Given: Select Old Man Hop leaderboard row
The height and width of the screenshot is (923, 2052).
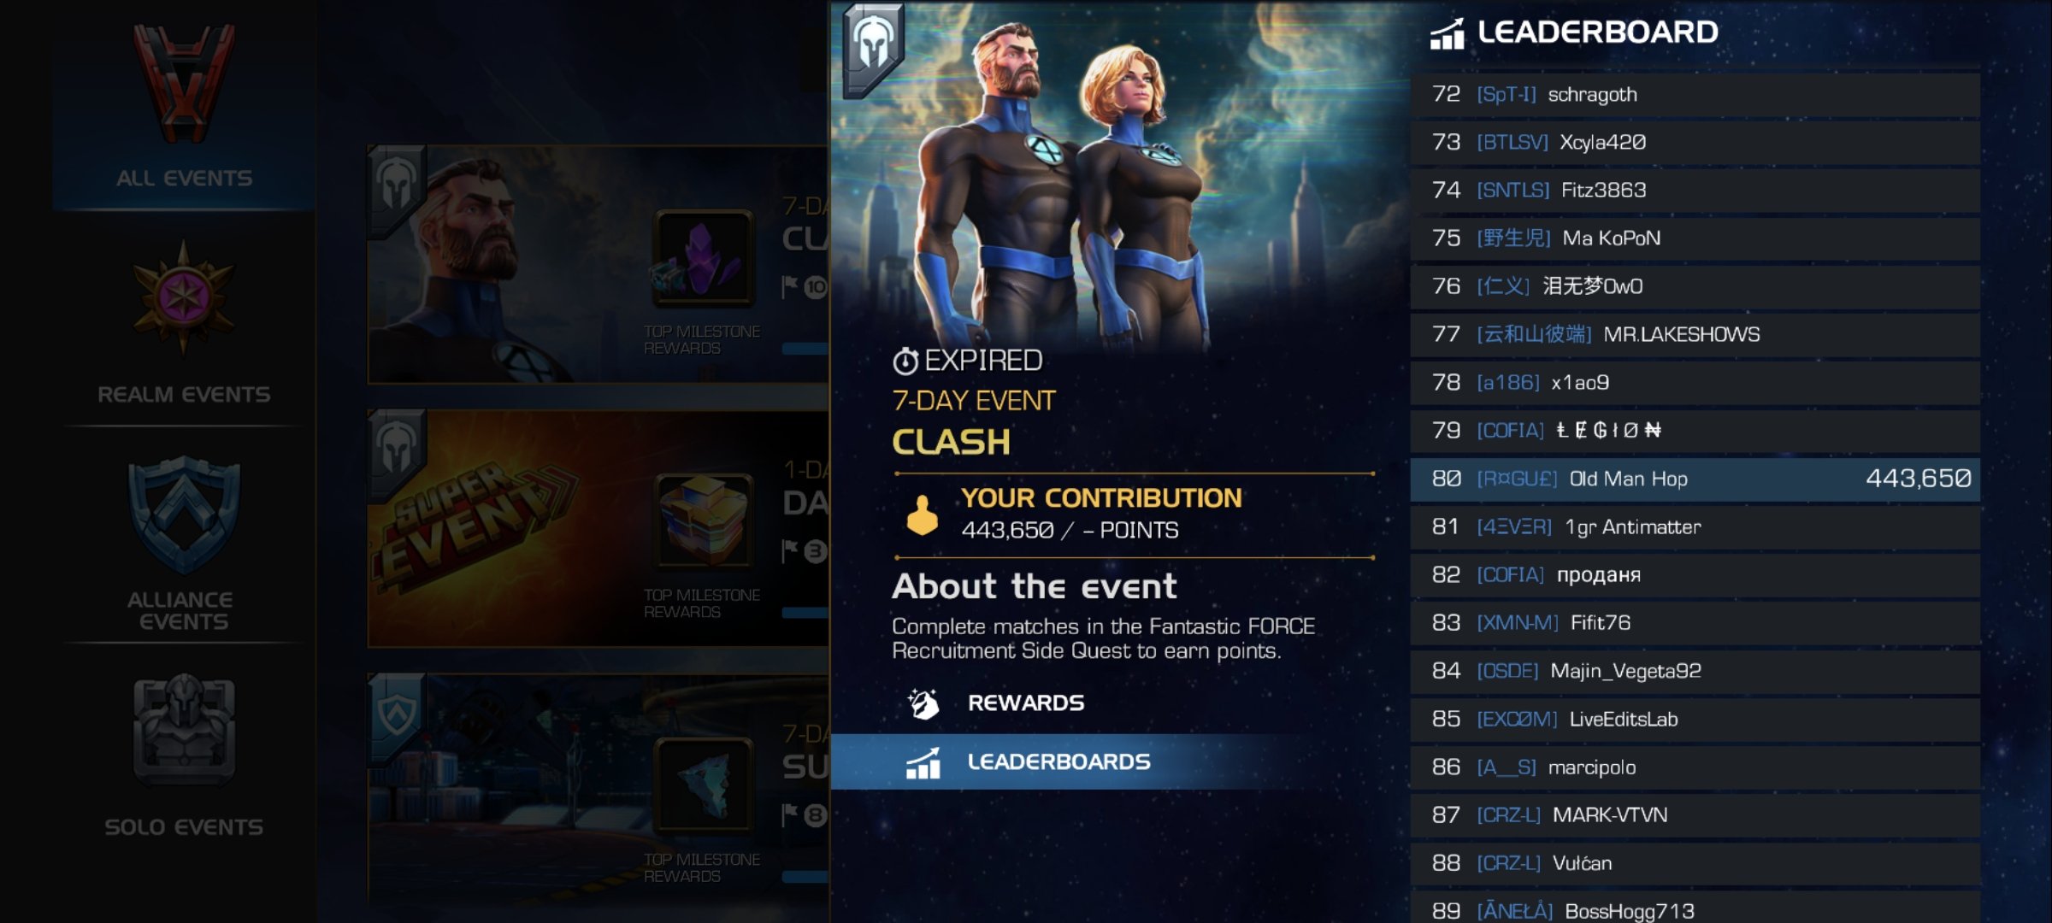Looking at the screenshot, I should click(1695, 479).
